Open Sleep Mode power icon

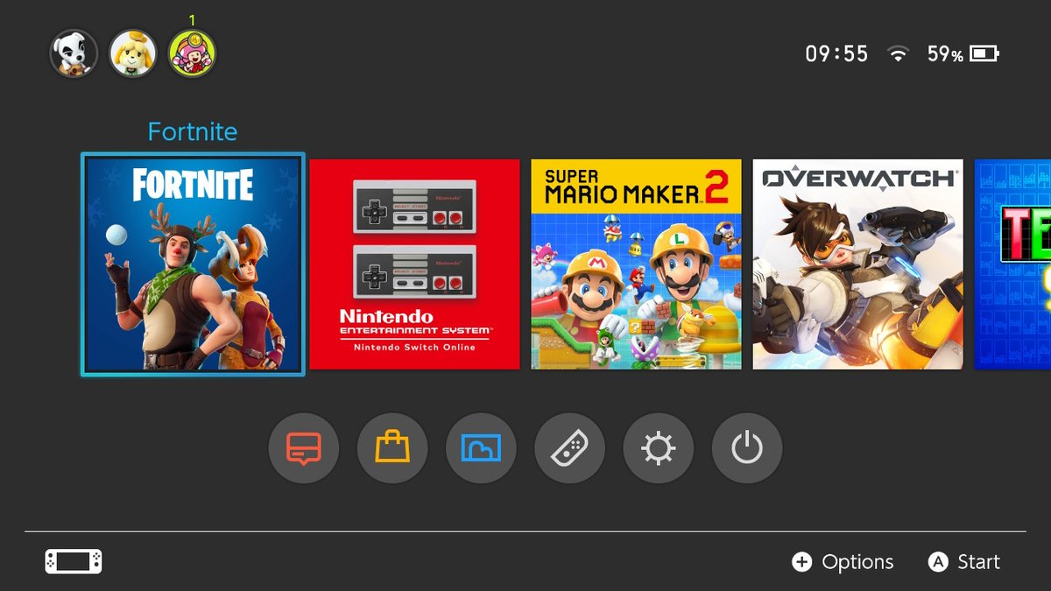tap(747, 448)
